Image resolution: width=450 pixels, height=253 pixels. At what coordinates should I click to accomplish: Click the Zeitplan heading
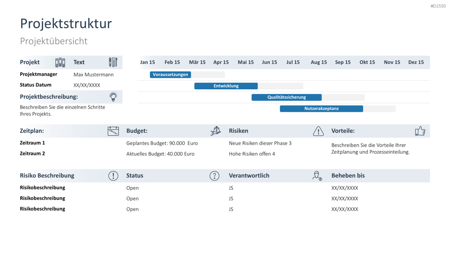[32, 131]
